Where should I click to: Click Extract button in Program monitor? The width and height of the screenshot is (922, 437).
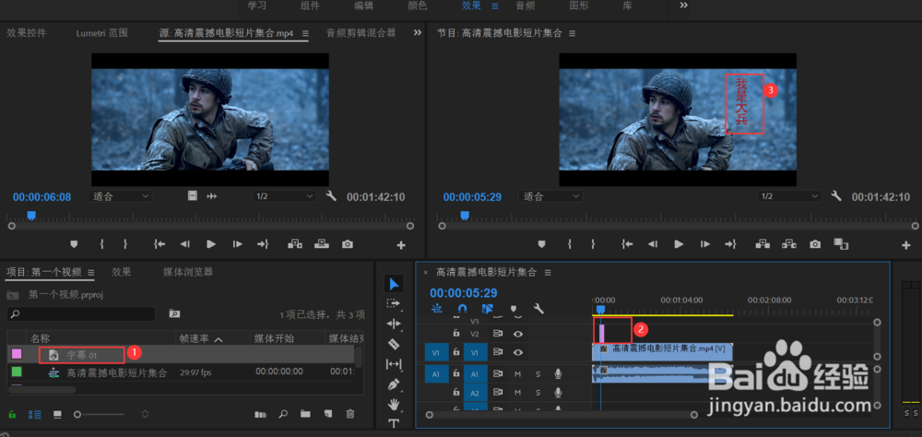tap(788, 244)
